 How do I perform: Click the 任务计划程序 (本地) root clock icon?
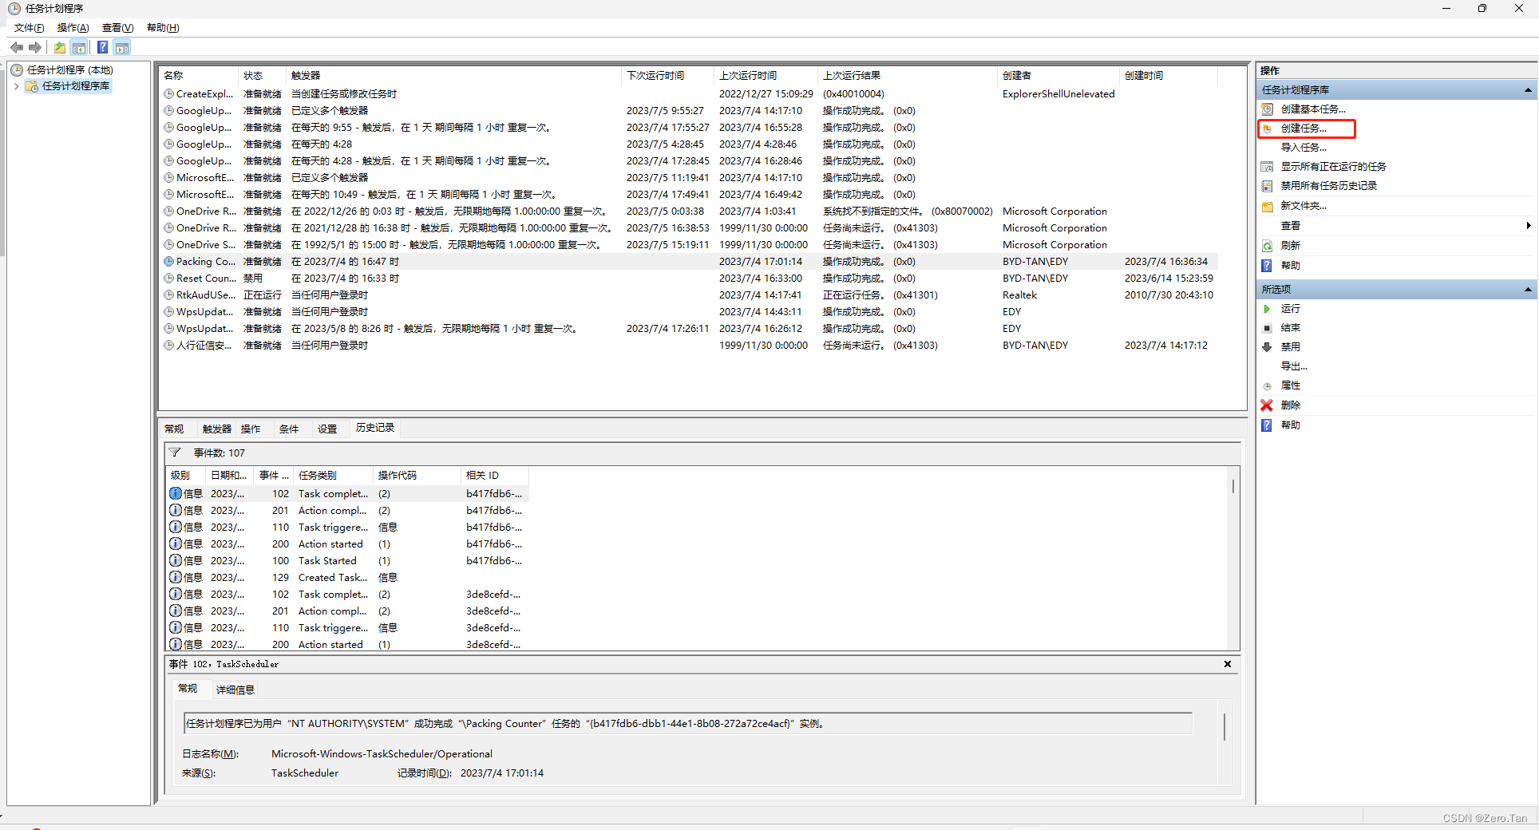coord(17,70)
